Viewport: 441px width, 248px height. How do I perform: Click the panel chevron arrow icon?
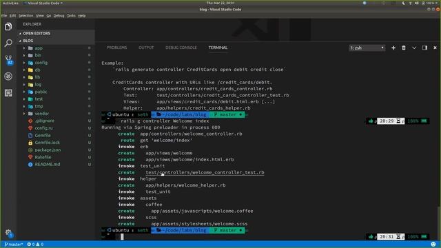414,48
